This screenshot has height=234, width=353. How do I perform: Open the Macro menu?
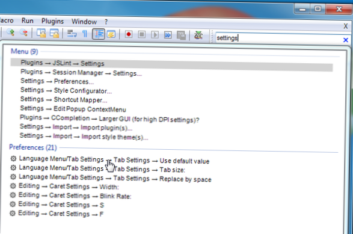(x=7, y=20)
